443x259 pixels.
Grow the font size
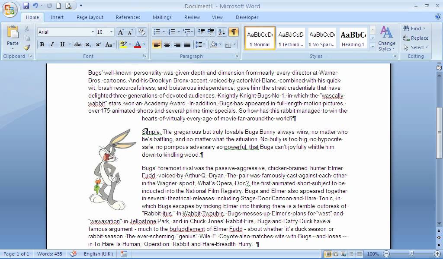pos(121,32)
